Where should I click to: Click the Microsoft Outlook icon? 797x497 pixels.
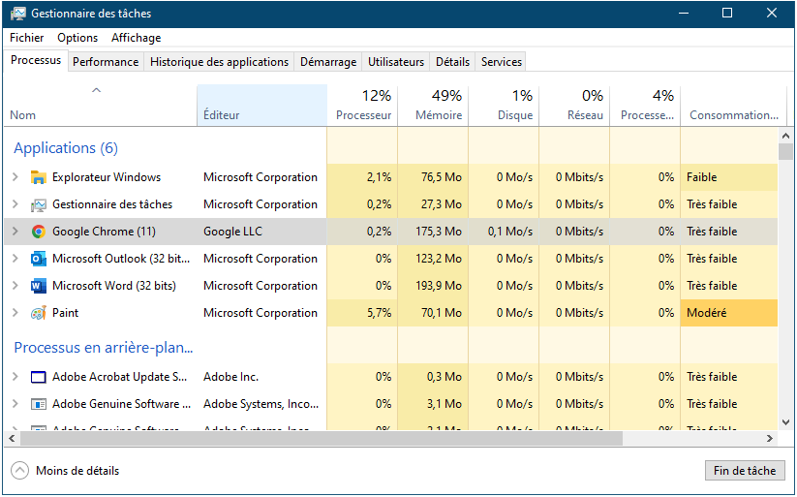tap(38, 259)
